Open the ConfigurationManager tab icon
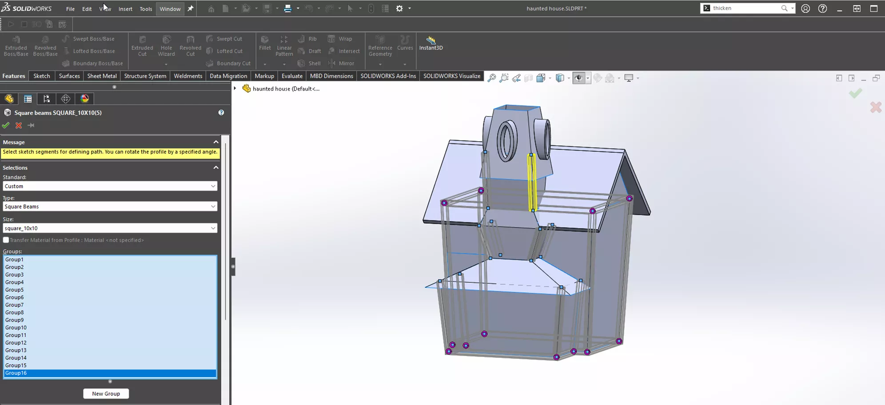Image resolution: width=885 pixels, height=405 pixels. coord(47,99)
